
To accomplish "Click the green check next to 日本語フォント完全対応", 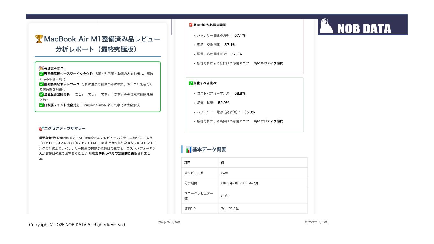I will 41,105.
